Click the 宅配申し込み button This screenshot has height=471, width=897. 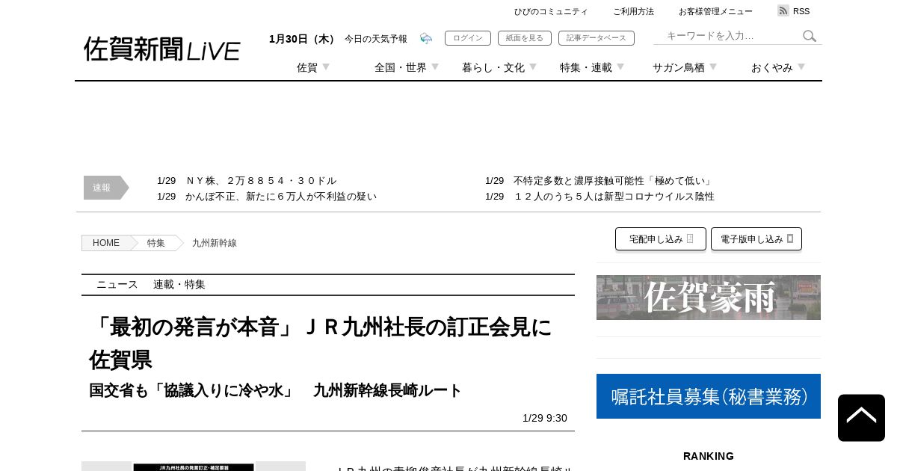click(x=661, y=239)
